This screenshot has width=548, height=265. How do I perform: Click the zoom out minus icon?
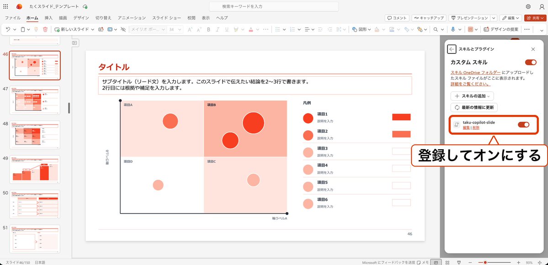click(x=470, y=262)
